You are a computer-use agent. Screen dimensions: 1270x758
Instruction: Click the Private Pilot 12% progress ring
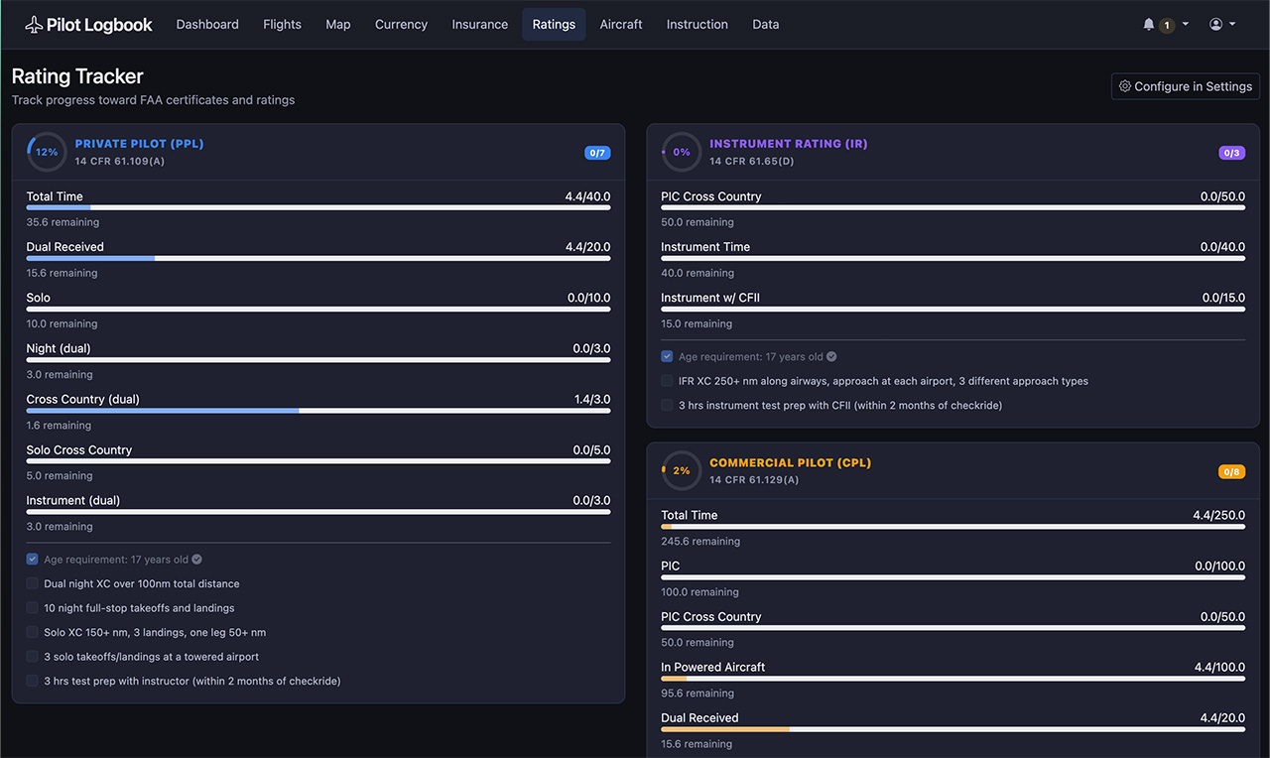click(47, 152)
